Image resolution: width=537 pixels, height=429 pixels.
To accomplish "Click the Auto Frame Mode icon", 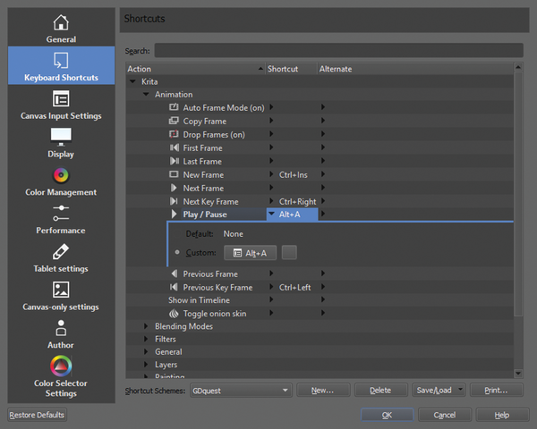I will 174,107.
